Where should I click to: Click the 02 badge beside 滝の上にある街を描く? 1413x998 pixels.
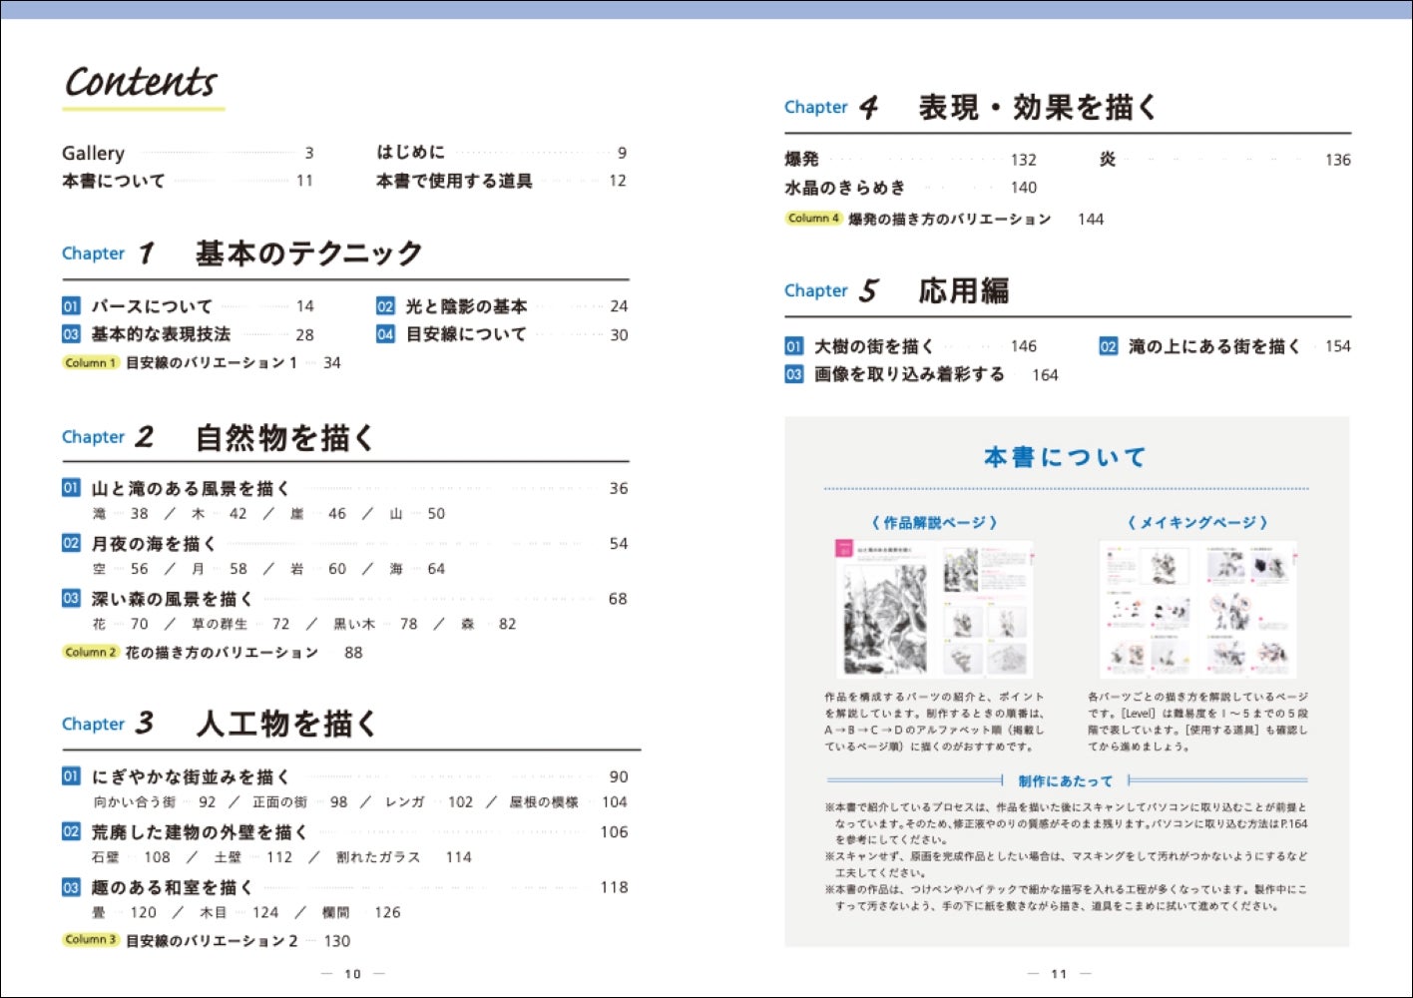click(x=1108, y=346)
